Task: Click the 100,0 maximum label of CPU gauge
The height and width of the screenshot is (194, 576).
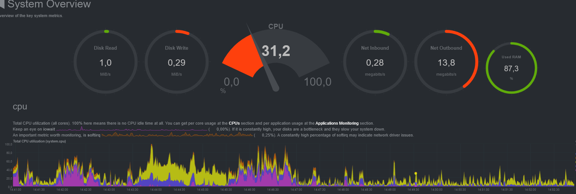Action: (317, 82)
